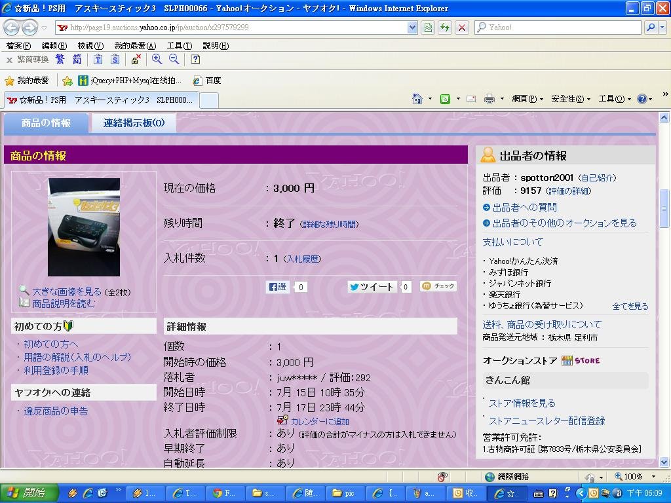Open the address bar dropdown arrow
The image size is (671, 503).
(412, 28)
